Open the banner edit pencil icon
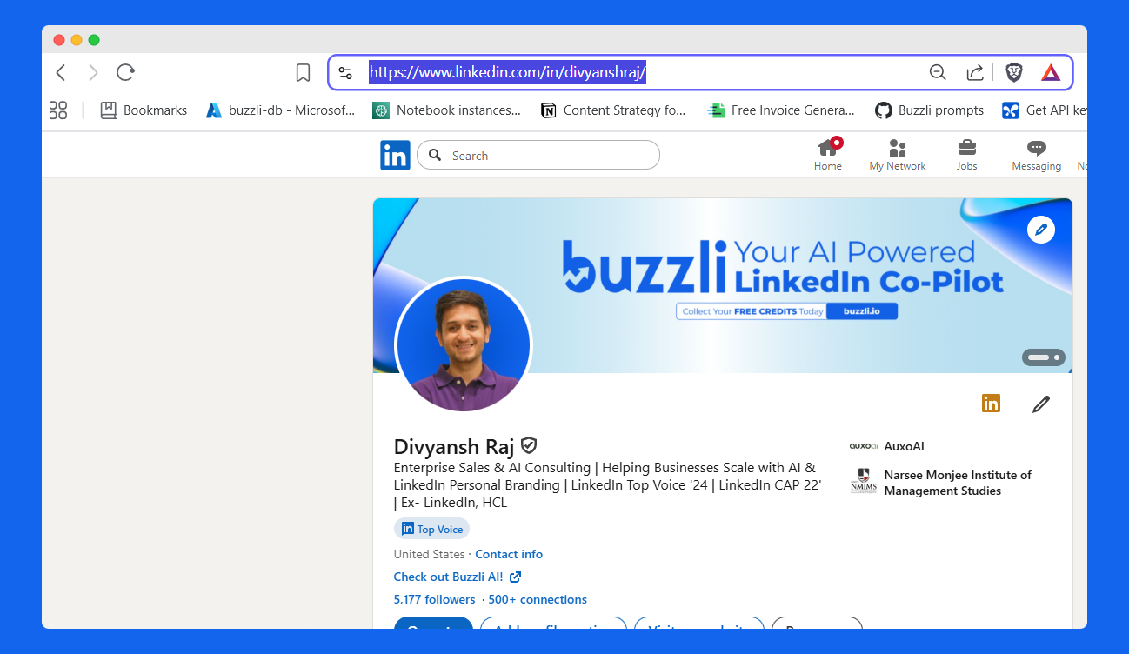 coord(1041,229)
